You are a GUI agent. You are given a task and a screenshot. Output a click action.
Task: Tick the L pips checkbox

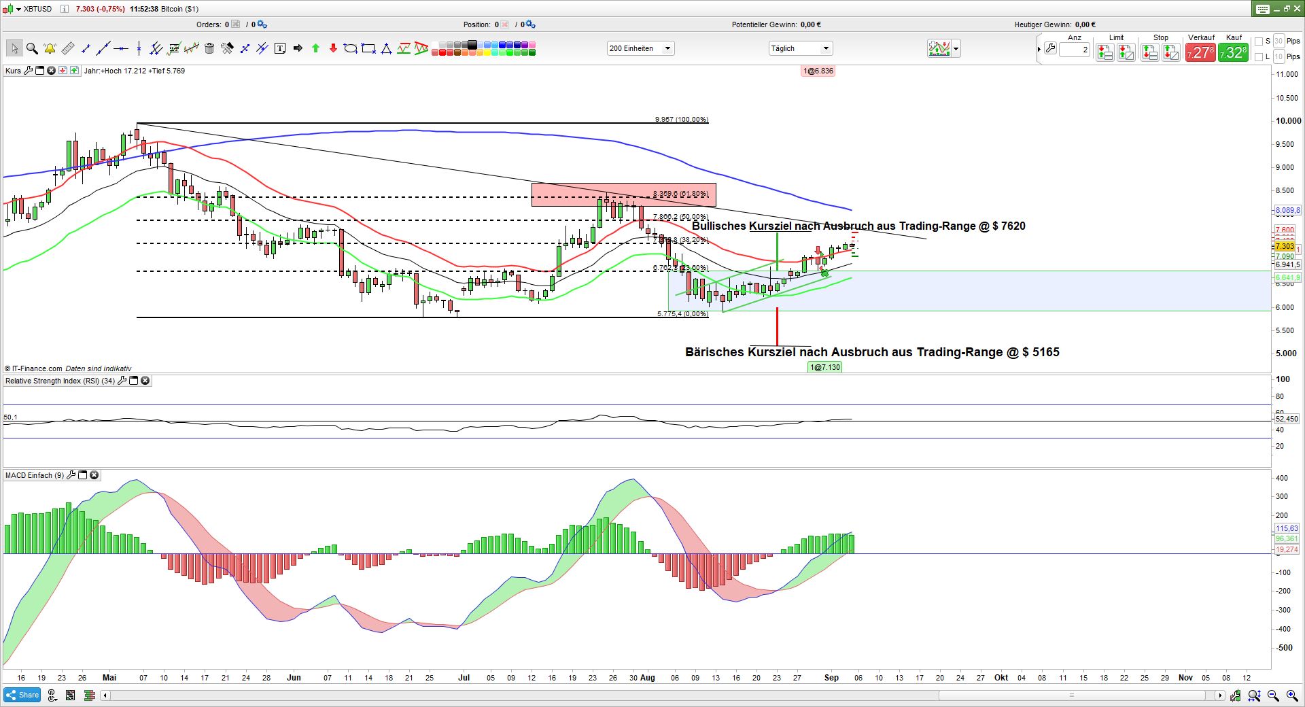1259,57
